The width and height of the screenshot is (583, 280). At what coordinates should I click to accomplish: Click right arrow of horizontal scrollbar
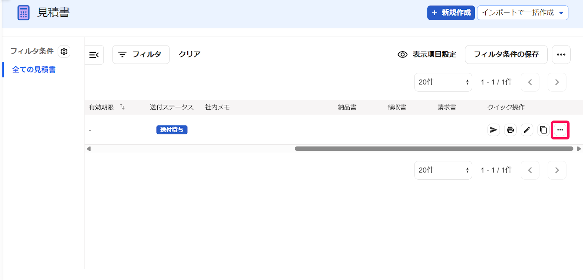coord(579,149)
